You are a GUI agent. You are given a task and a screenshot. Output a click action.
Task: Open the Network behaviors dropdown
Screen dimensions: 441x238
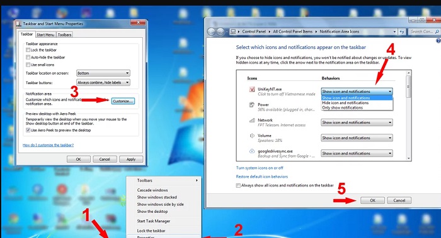coord(357,122)
